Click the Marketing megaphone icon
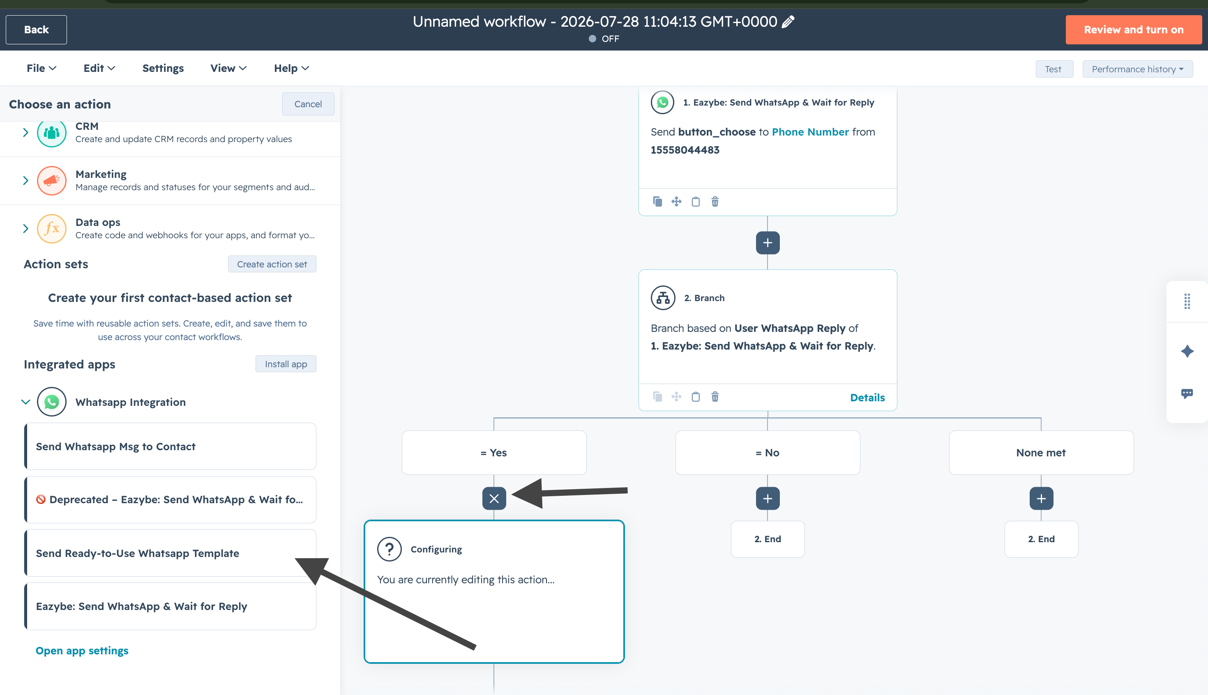Viewport: 1208px width, 695px height. pyautogui.click(x=52, y=180)
